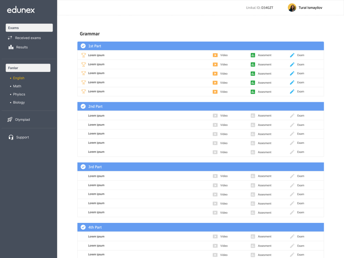Click Assesment label in 1st Part's second row
This screenshot has height=258, width=344.
click(265, 65)
